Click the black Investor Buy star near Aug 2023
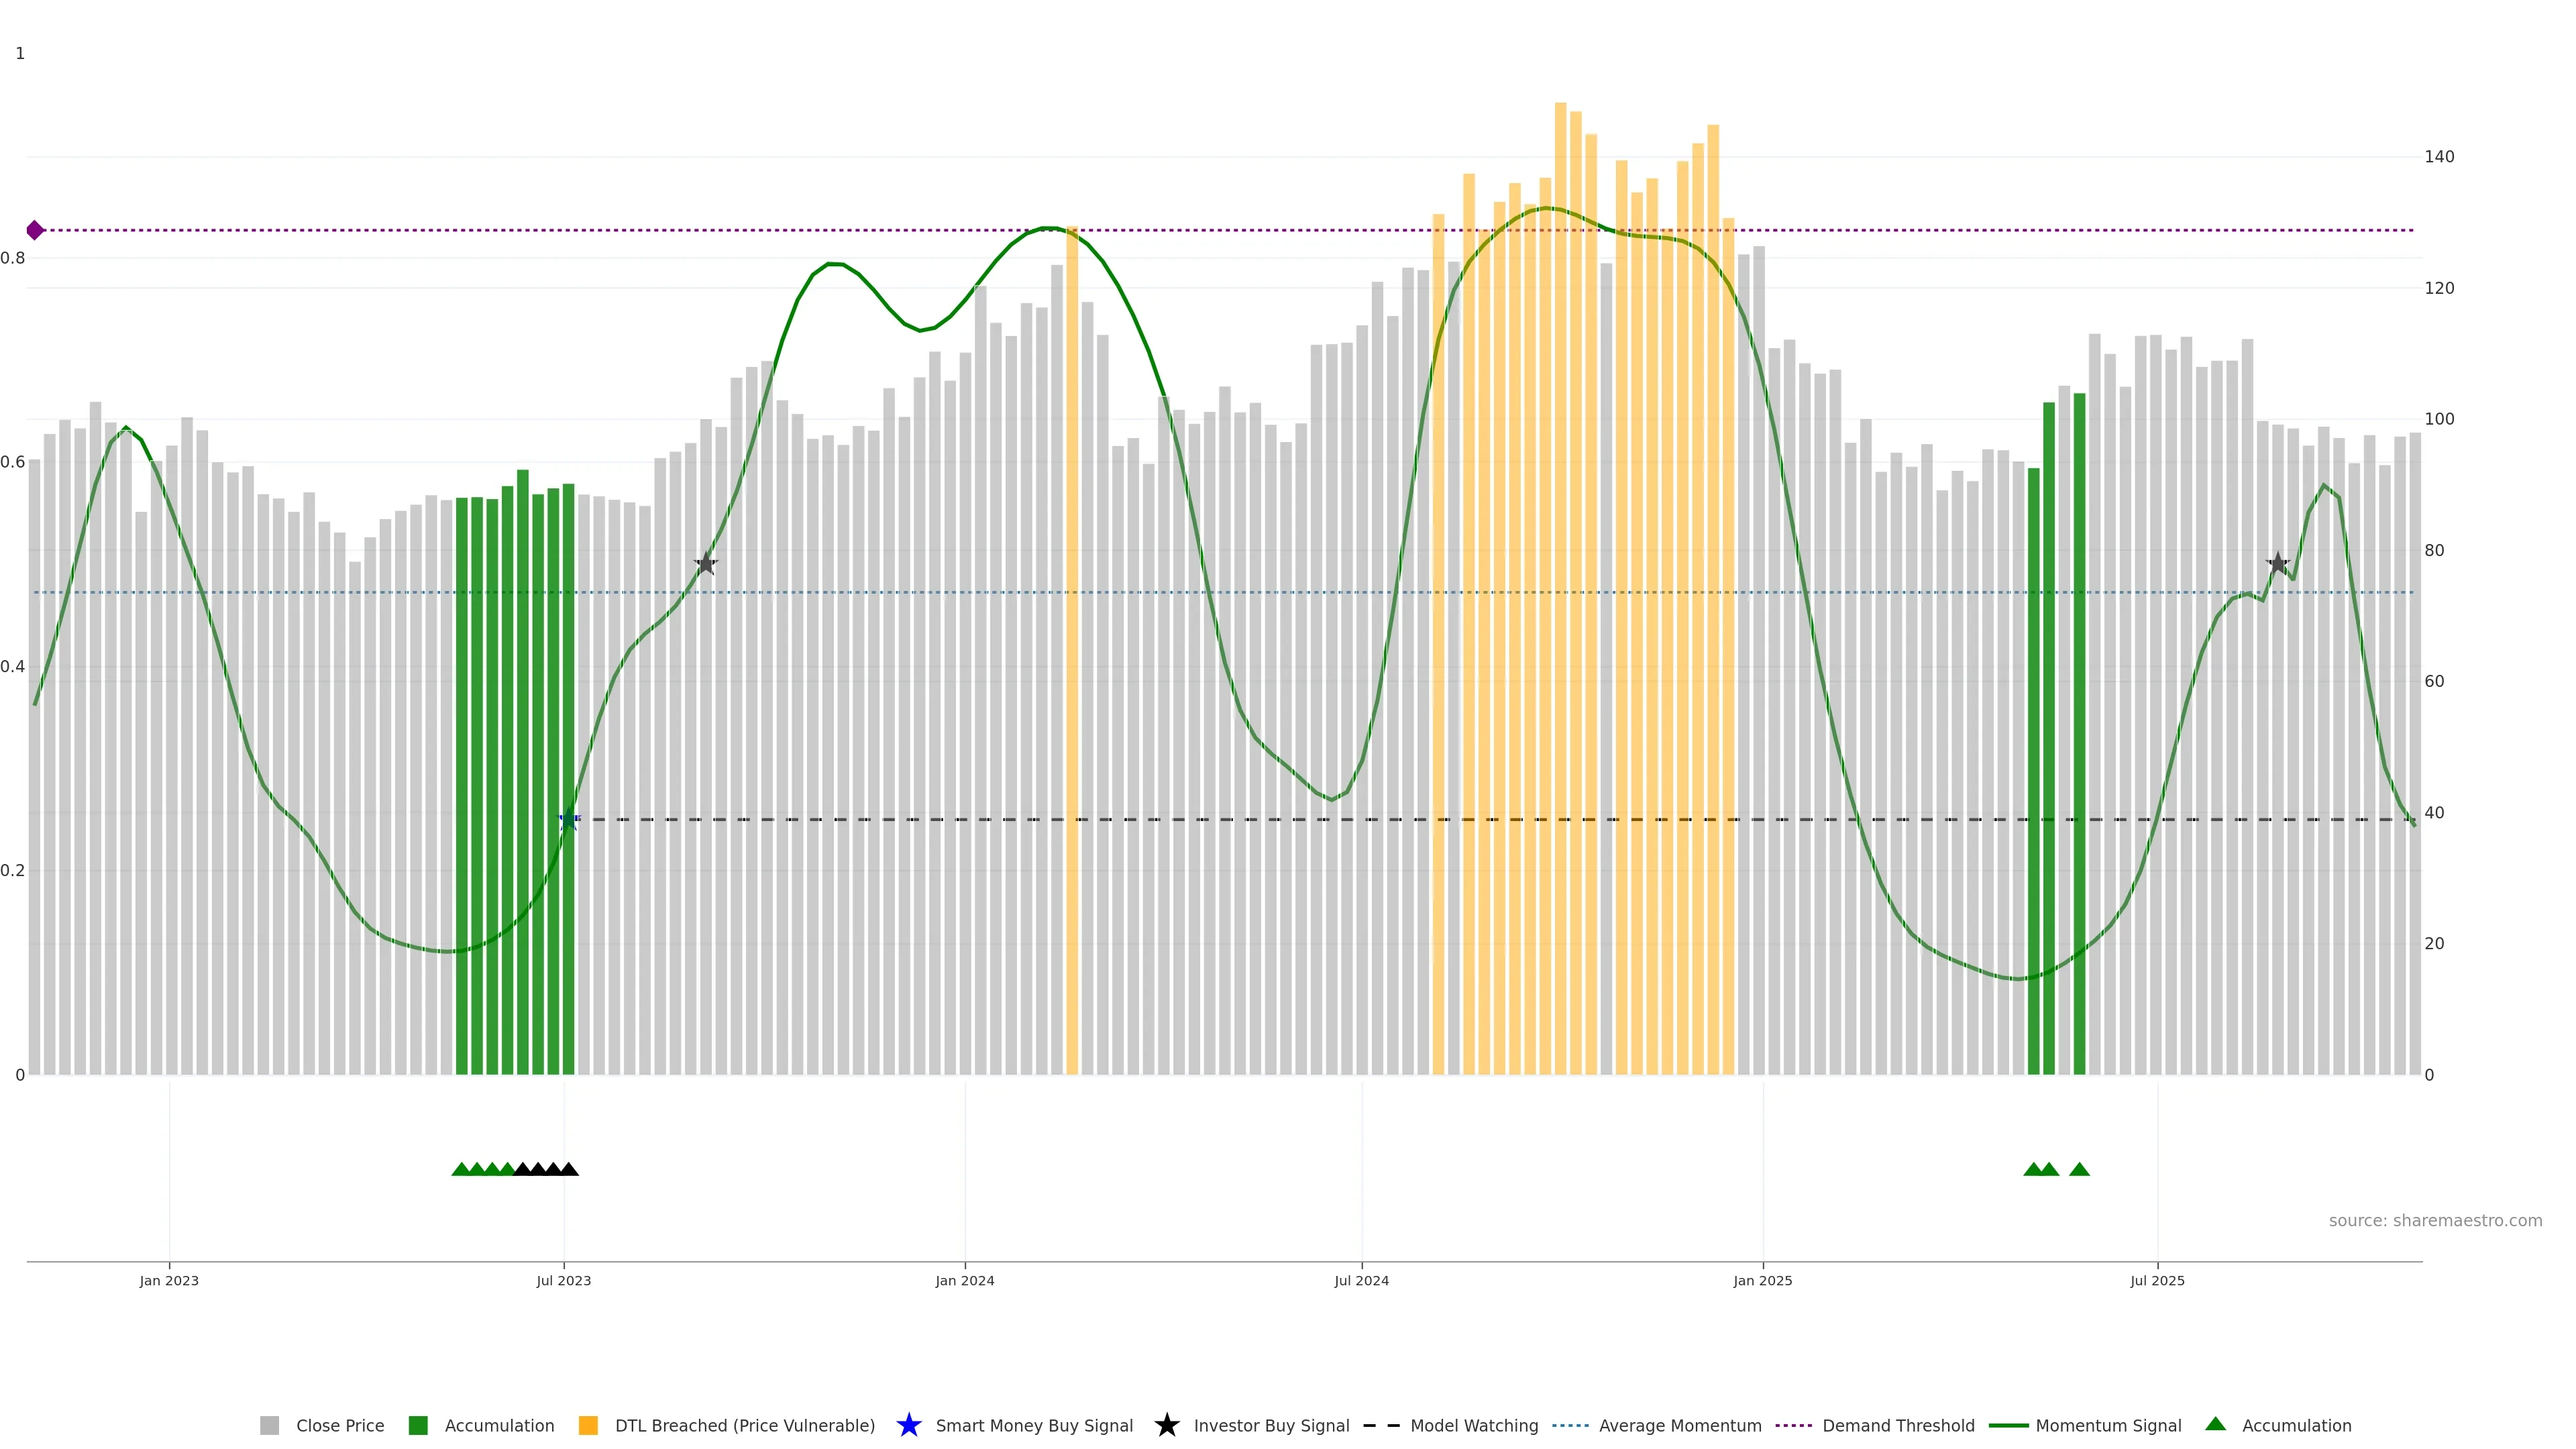The width and height of the screenshot is (2576, 1449). 706,564
